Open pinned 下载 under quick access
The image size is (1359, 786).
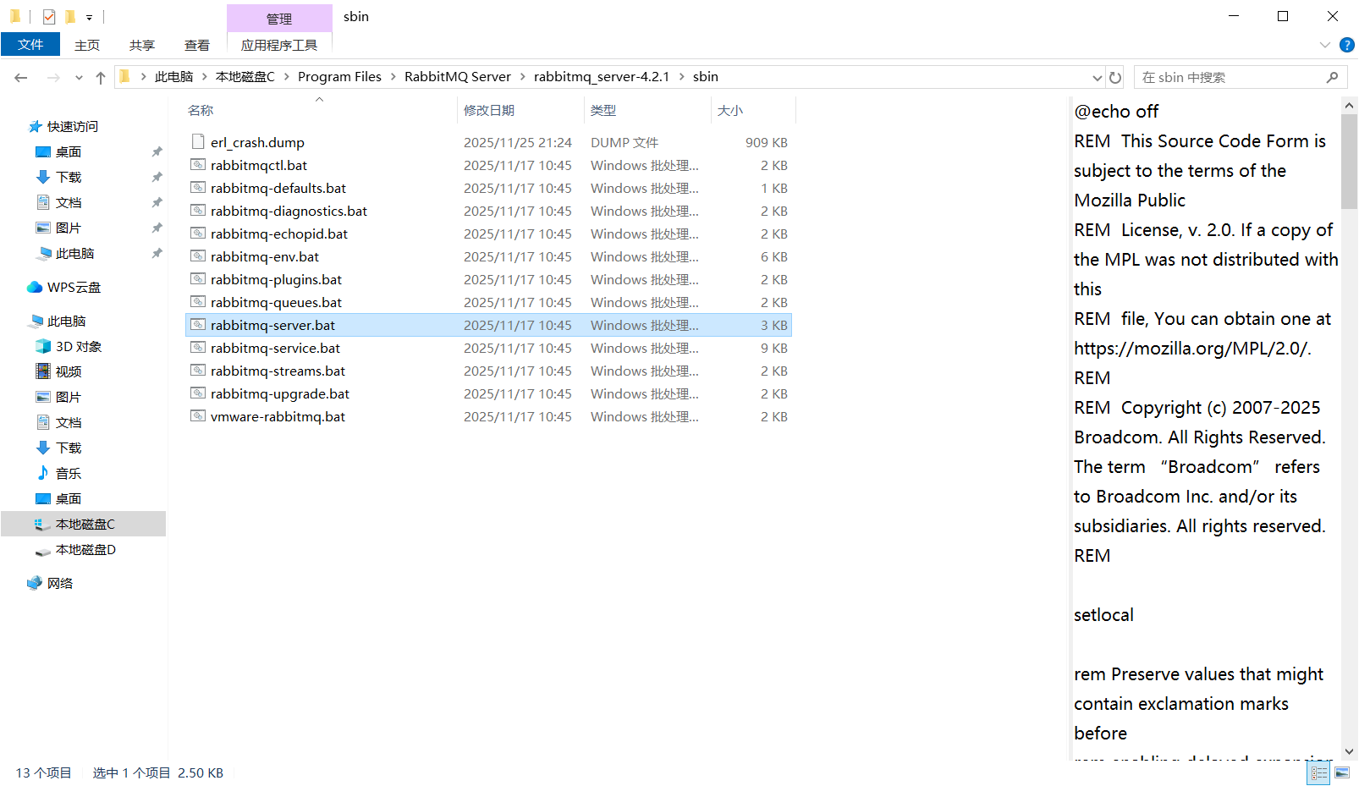pos(68,177)
